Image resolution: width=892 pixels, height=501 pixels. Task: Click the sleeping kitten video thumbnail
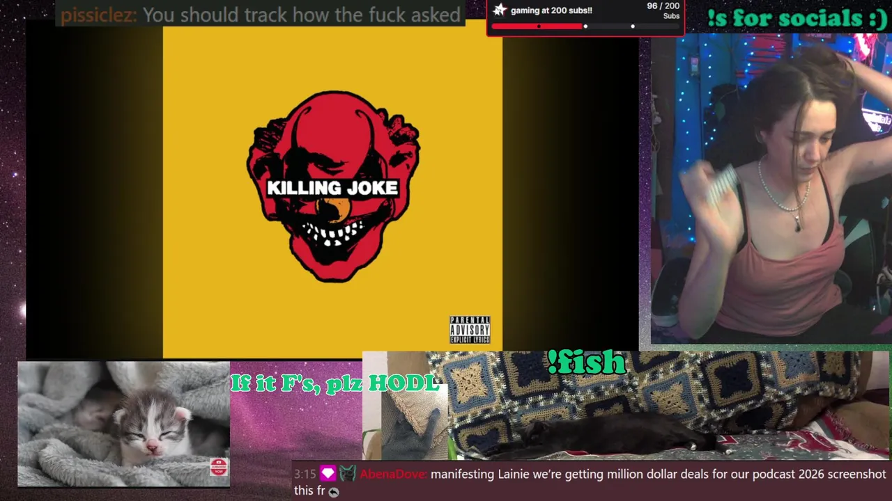pos(123,424)
